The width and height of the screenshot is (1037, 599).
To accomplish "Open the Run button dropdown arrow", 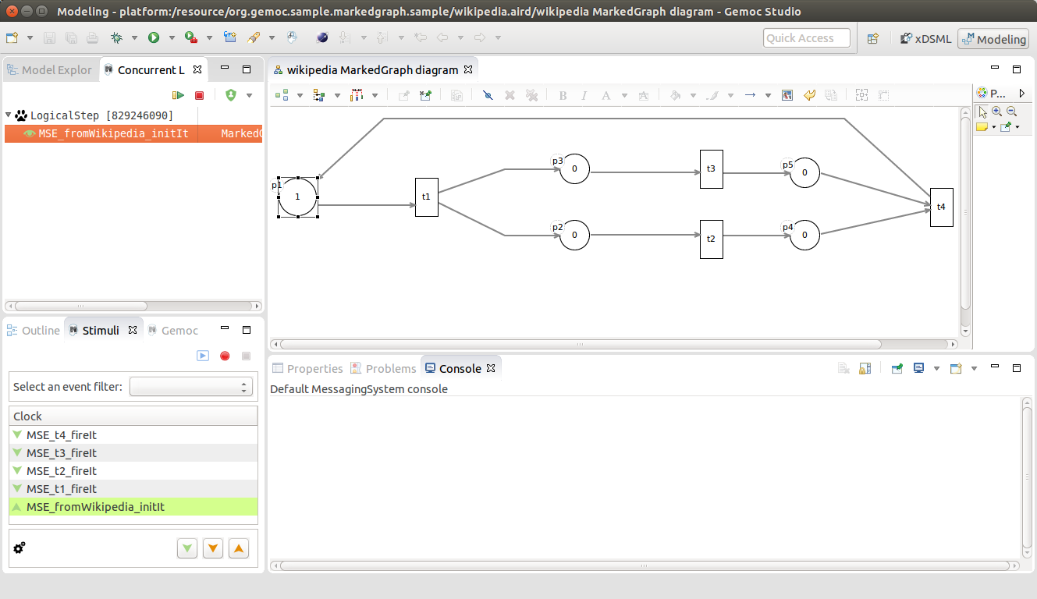I will tap(171, 37).
